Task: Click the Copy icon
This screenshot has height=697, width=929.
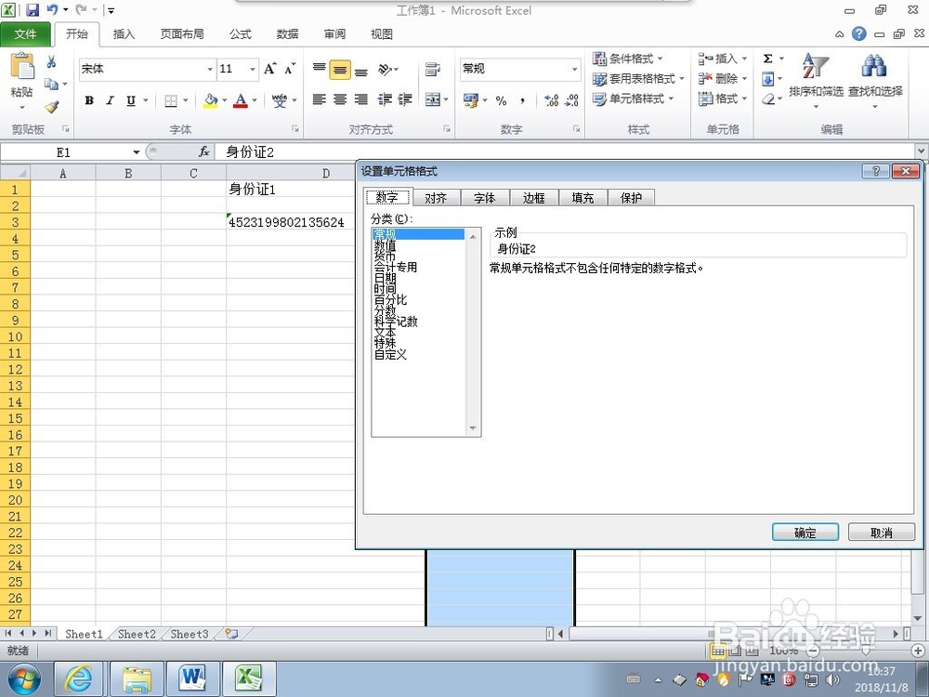Action: tap(51, 84)
